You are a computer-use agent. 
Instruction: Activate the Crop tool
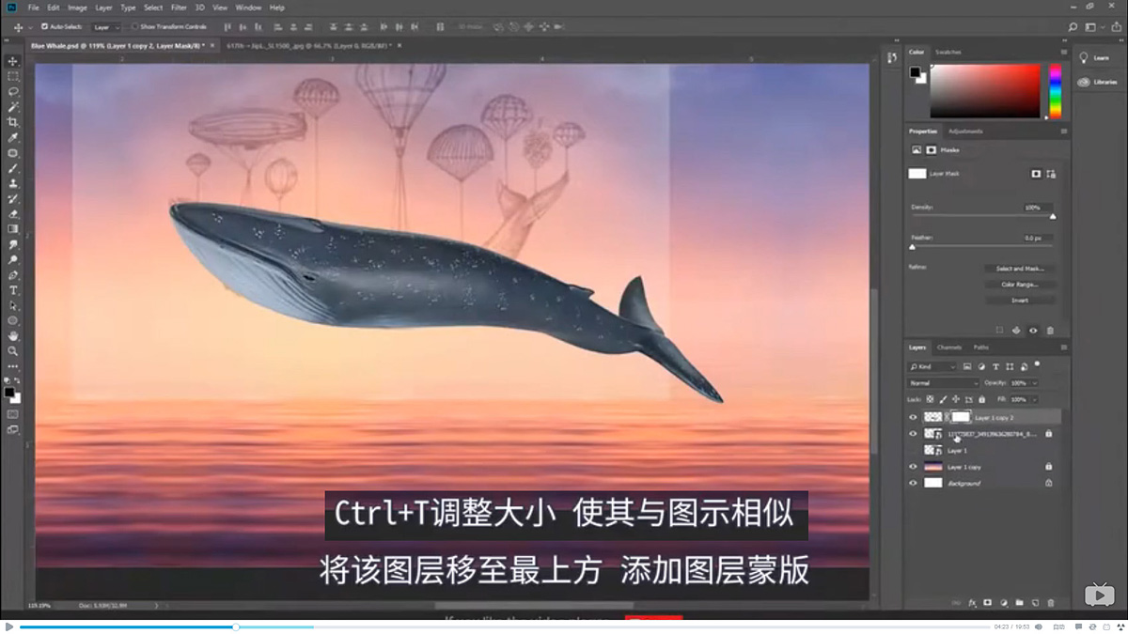(x=13, y=121)
